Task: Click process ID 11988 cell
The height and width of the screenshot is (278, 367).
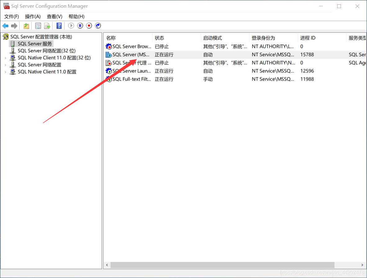Action: point(307,79)
